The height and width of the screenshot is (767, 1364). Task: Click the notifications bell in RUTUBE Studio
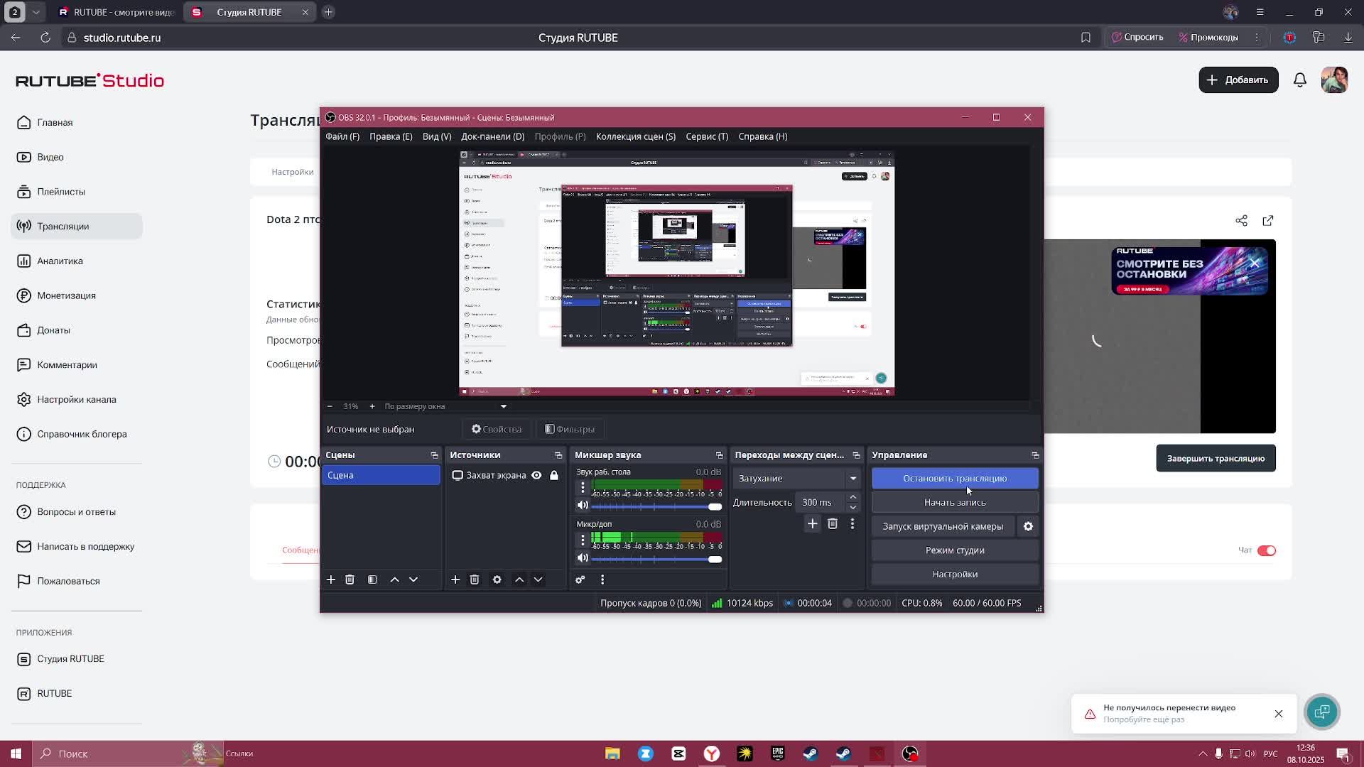(1299, 80)
